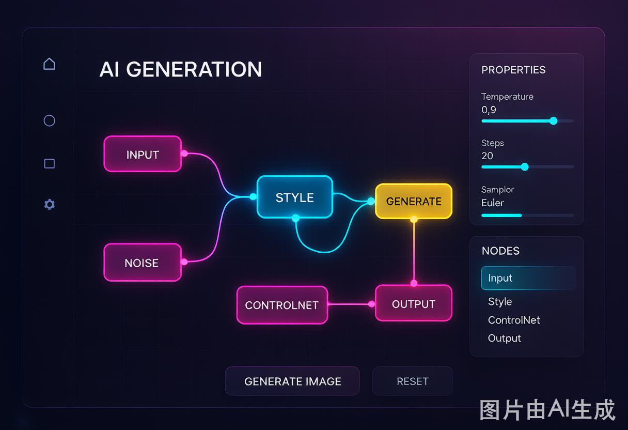
Task: Adjust the Temperature slider handle
Action: click(553, 121)
